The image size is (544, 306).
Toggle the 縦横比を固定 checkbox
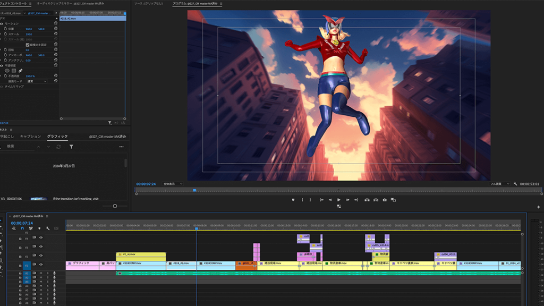28,45
